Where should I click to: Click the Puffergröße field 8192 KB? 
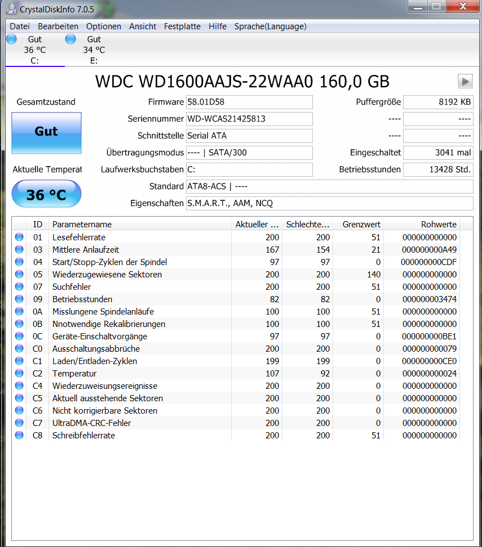point(438,102)
